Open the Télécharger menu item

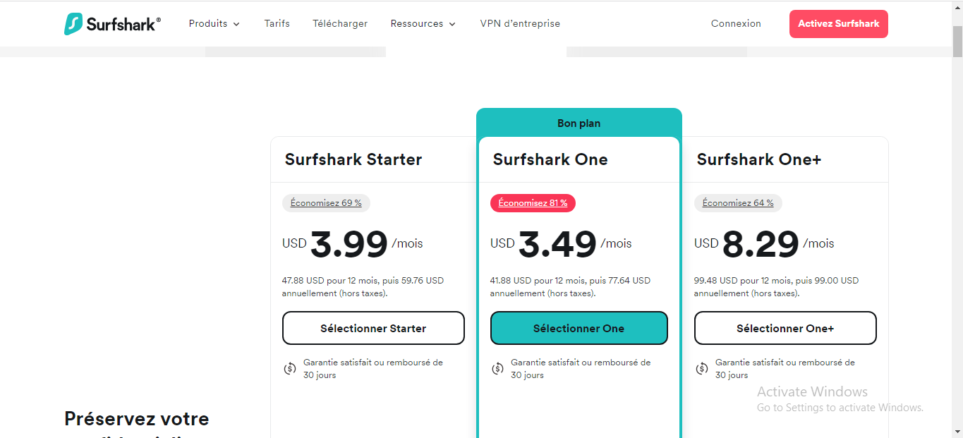click(340, 23)
